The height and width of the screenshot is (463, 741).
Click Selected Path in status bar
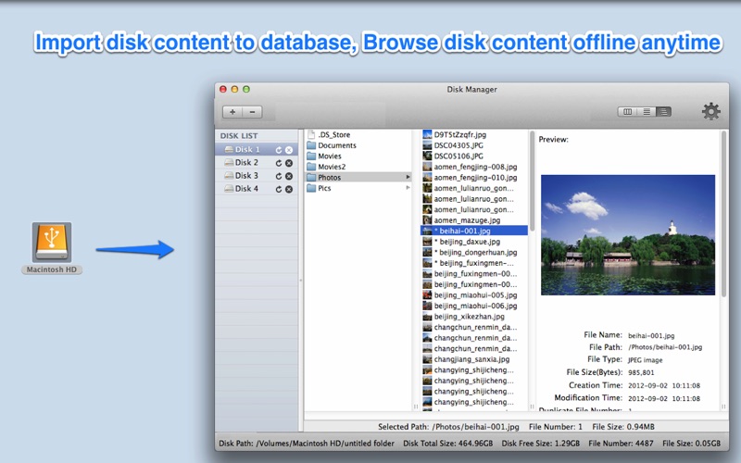point(448,427)
